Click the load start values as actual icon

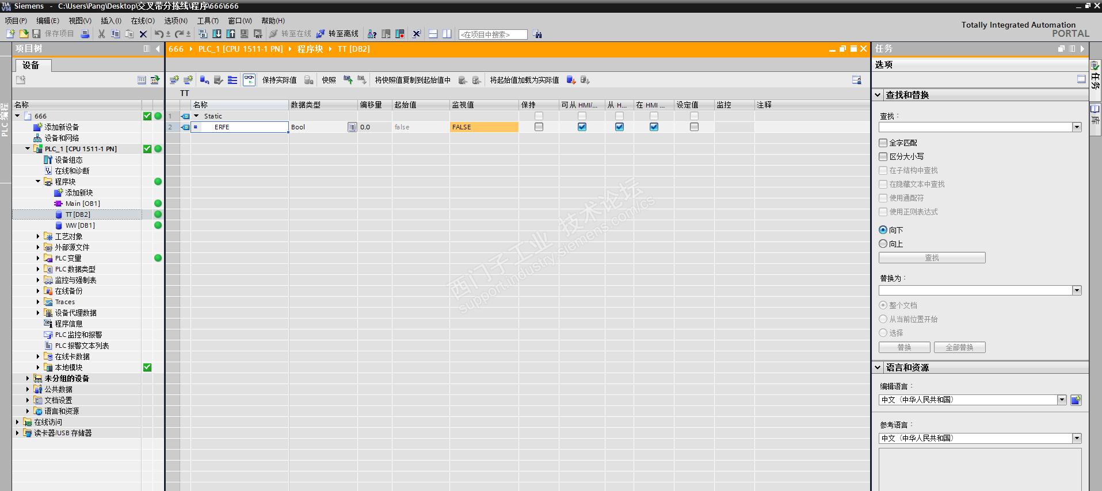point(571,80)
